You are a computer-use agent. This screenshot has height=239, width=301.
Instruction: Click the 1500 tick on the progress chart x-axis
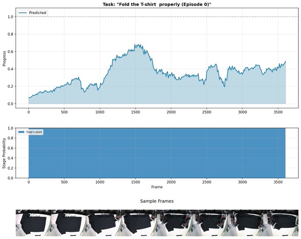click(x=135, y=112)
